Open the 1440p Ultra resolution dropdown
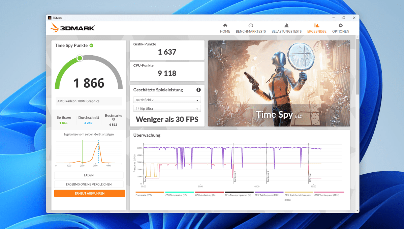Viewport: 404px width, 229px height. (167, 108)
